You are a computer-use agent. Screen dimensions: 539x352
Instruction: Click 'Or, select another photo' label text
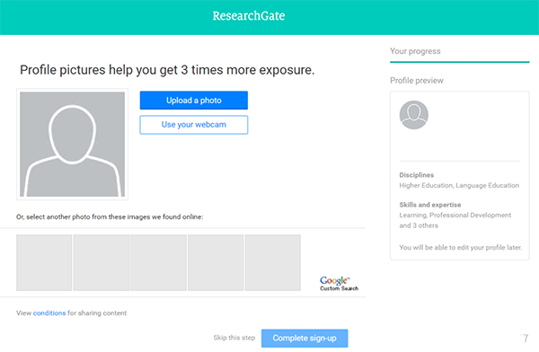tap(110, 217)
